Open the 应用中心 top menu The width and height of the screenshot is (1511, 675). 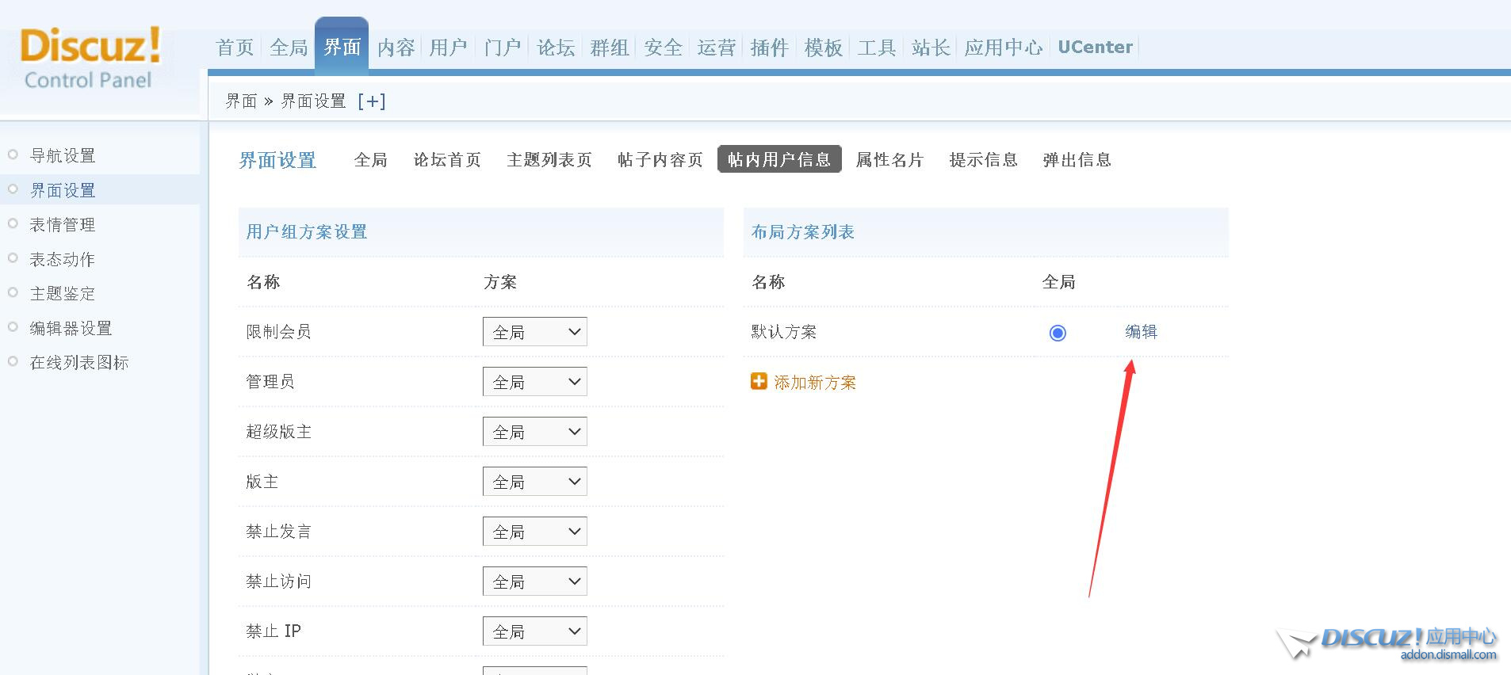click(x=1004, y=48)
